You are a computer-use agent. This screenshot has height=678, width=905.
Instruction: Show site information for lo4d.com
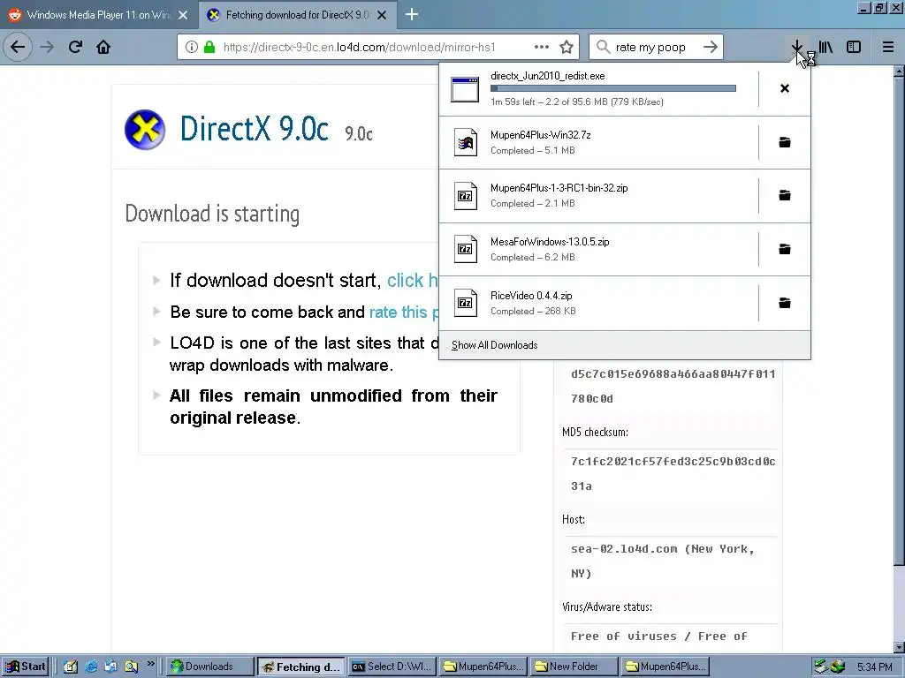(x=192, y=47)
